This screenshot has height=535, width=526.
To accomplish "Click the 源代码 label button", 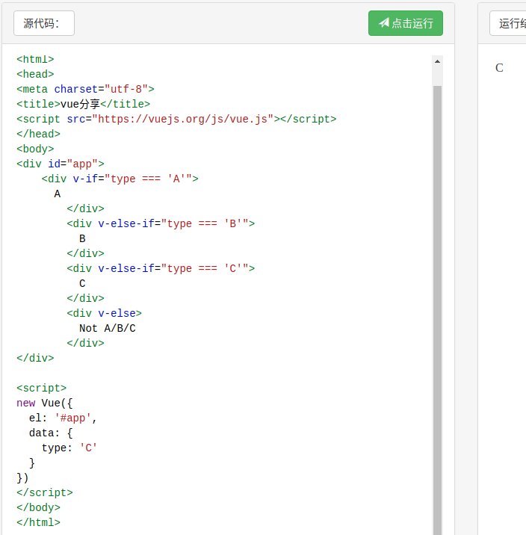I will pyautogui.click(x=44, y=23).
